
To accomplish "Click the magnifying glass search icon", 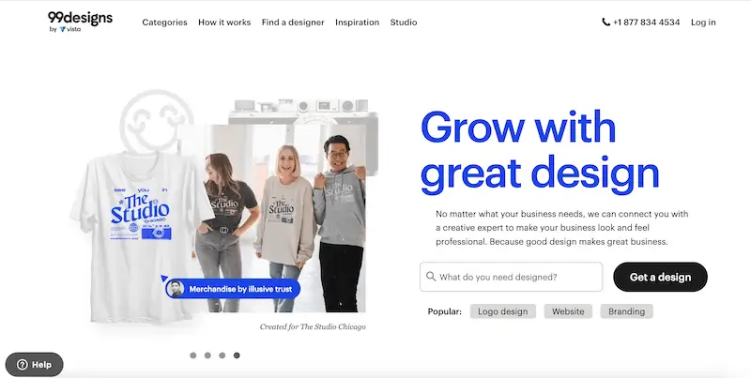I will point(431,277).
